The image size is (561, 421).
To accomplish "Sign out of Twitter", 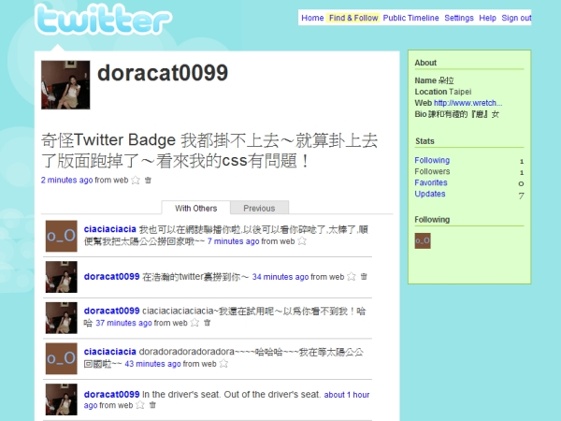I will coord(516,18).
